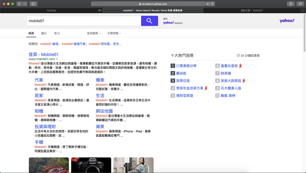Open the Share sheet icon
This screenshot has height=173, width=306.
pyautogui.click(x=291, y=4)
